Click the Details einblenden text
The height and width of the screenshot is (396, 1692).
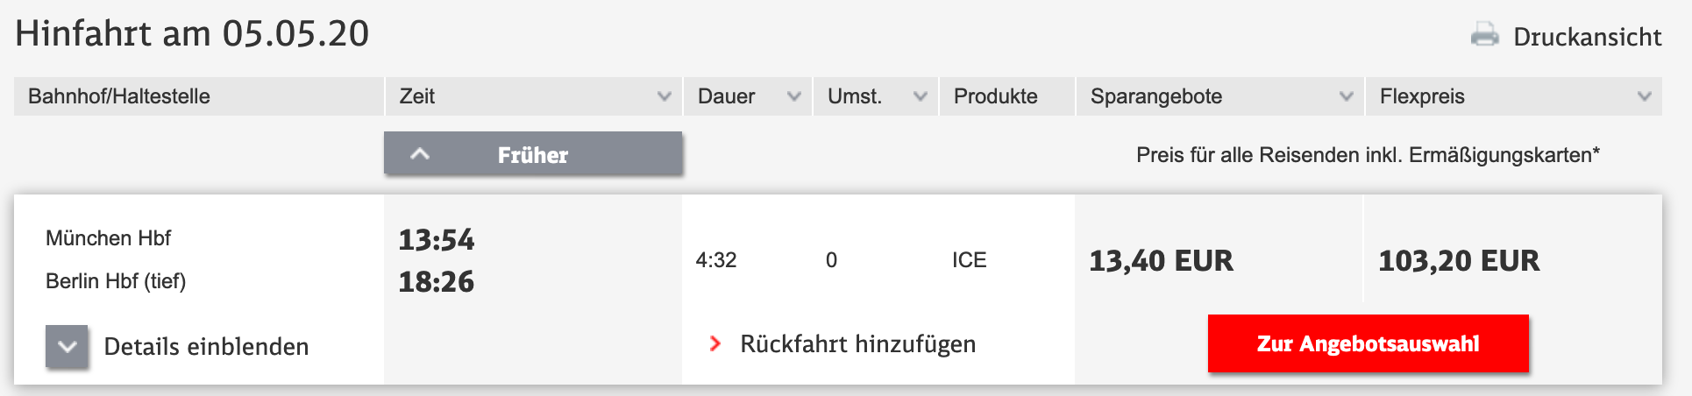tap(206, 347)
